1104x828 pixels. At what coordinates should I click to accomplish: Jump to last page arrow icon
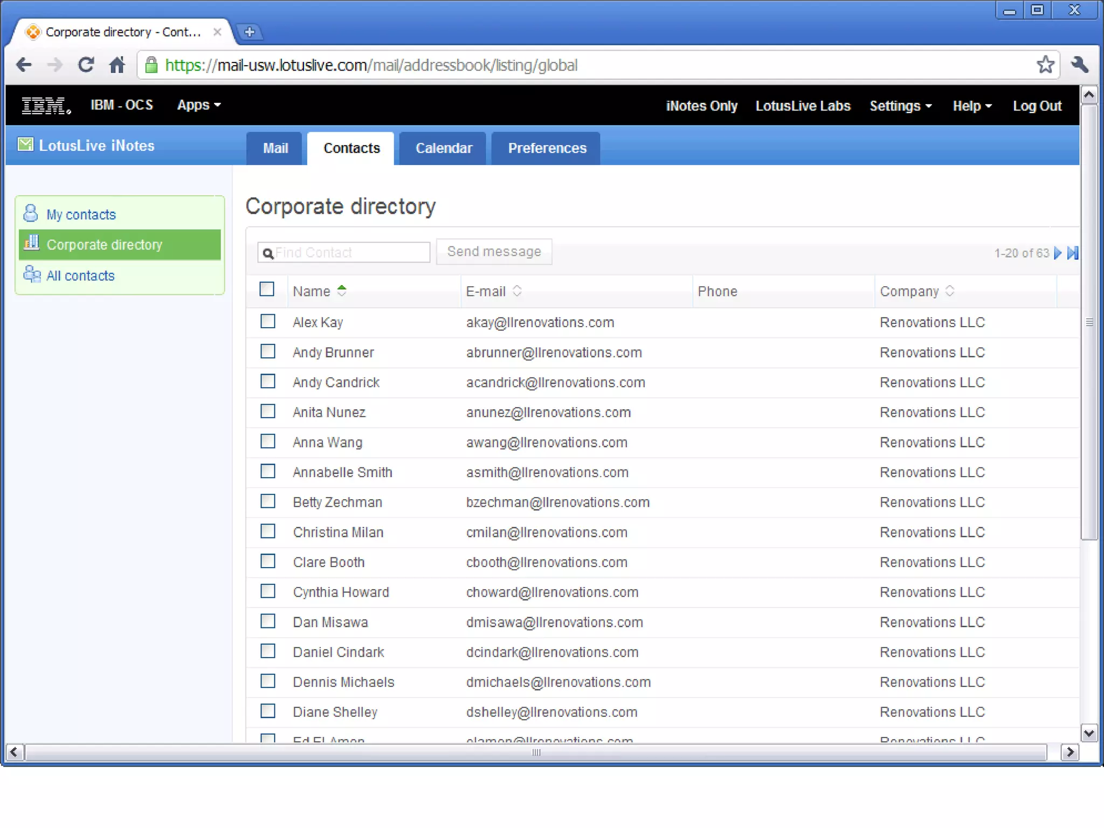[x=1073, y=253]
